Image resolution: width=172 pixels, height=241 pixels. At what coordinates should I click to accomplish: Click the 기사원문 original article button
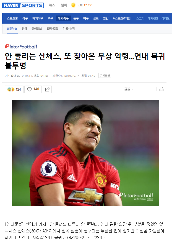pos(105,75)
